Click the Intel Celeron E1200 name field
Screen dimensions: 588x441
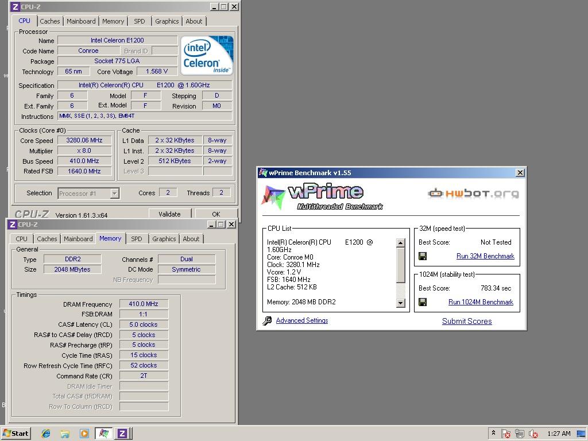pos(117,40)
